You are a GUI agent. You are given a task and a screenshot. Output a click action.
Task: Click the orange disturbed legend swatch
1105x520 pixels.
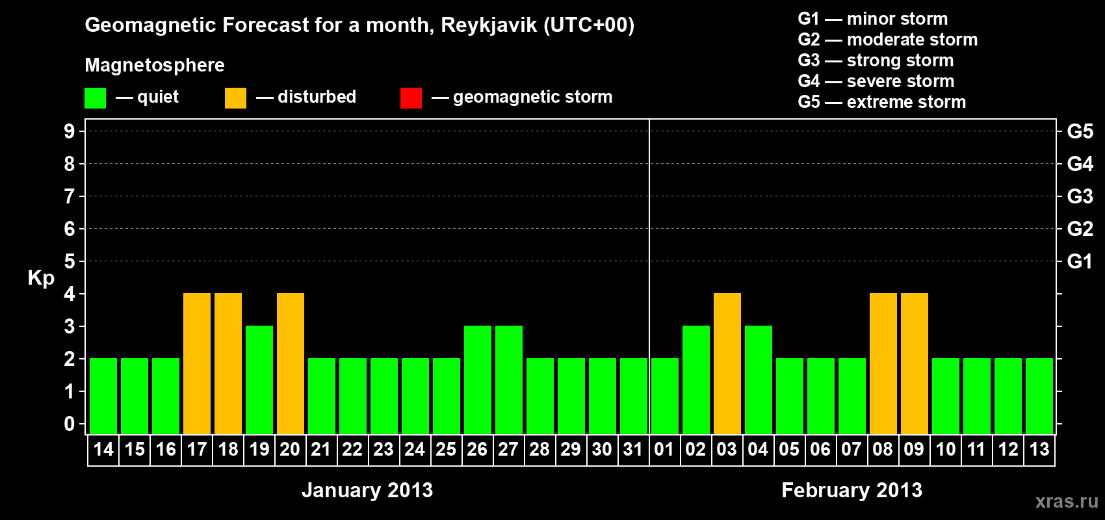pyautogui.click(x=235, y=98)
